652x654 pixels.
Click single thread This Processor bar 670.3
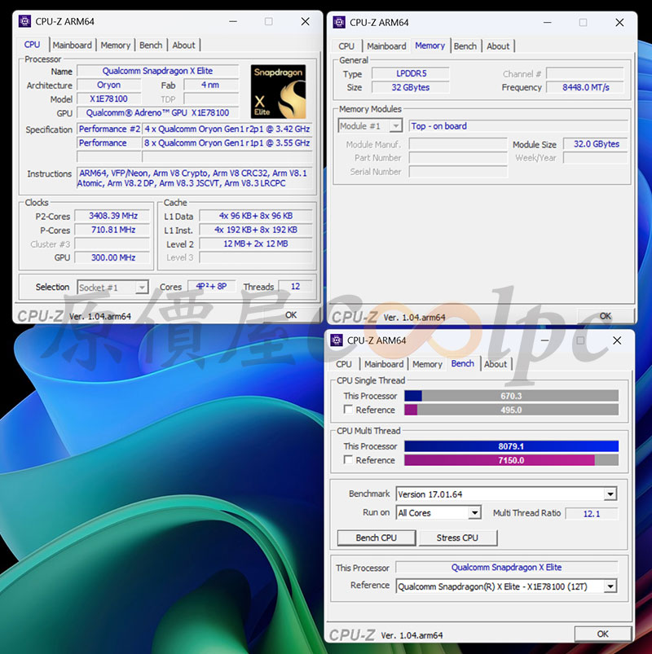511,396
